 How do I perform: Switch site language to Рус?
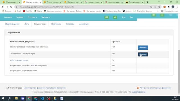point(124,17)
